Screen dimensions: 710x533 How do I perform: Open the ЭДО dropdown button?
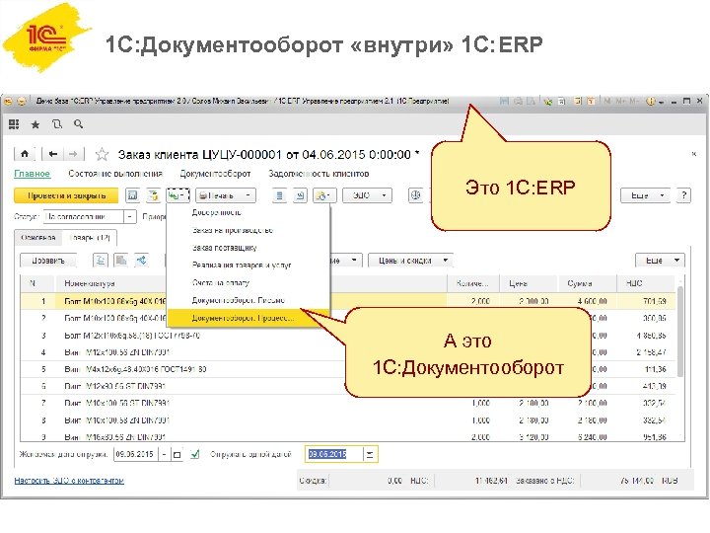(x=367, y=195)
